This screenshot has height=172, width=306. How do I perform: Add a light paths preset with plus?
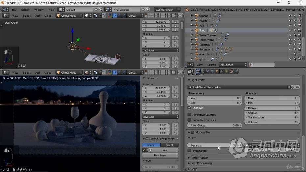tap(293, 87)
